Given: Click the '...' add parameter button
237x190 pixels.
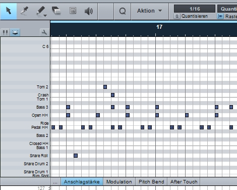Looking at the screenshot, I should coord(55,182).
